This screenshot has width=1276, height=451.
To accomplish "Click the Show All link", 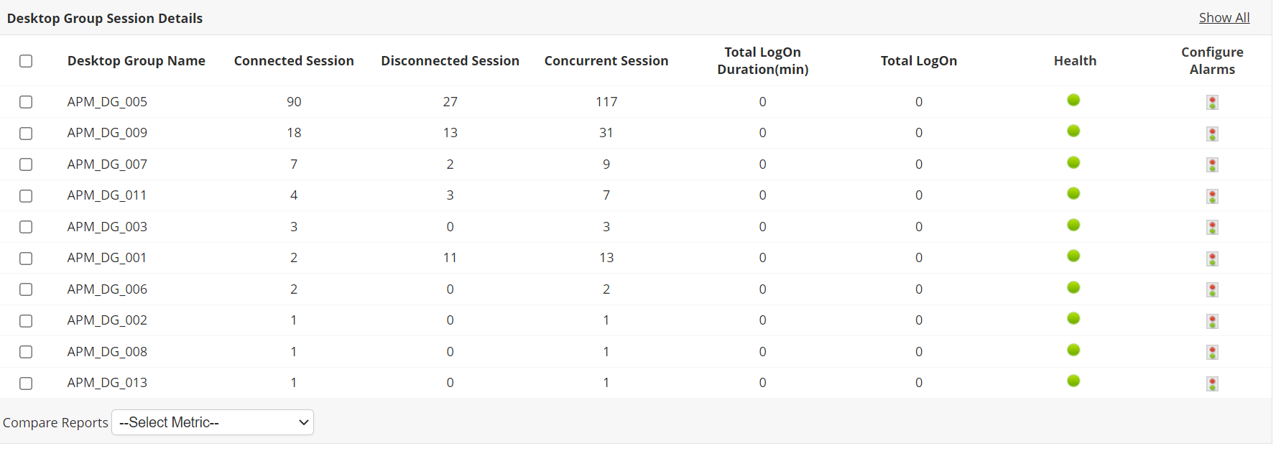I will [1224, 17].
